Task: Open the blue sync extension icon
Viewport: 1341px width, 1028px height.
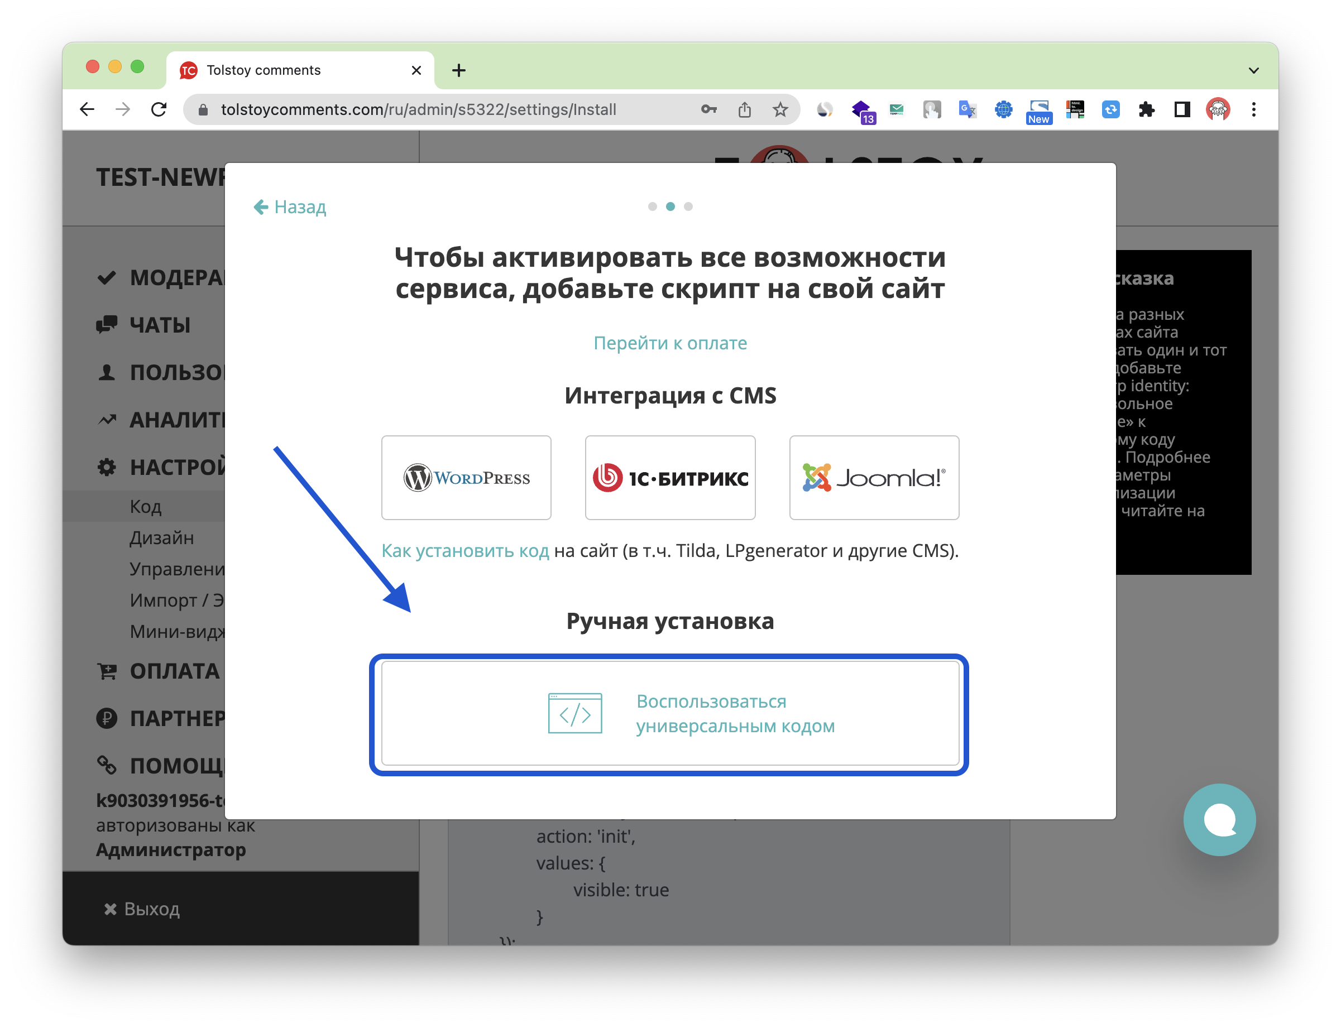Action: click(x=1110, y=109)
